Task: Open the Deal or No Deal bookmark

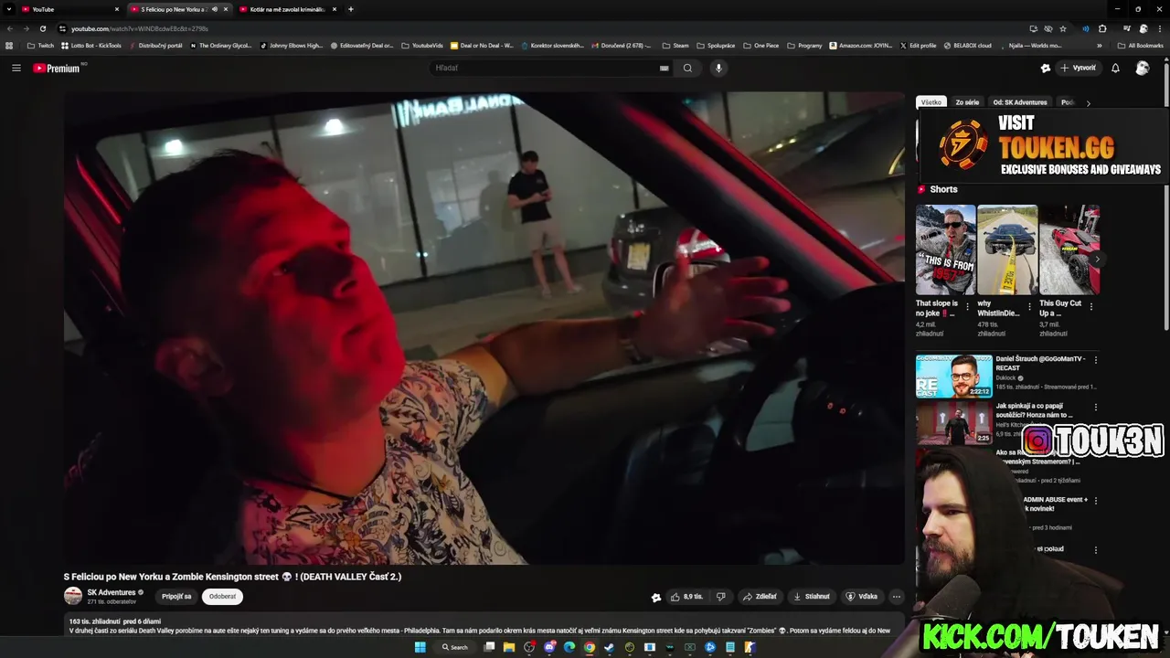Action: coord(481,45)
